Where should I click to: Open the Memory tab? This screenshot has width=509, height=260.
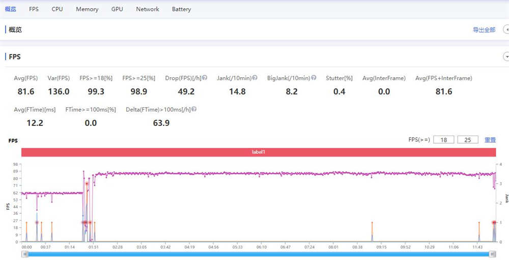[87, 9]
